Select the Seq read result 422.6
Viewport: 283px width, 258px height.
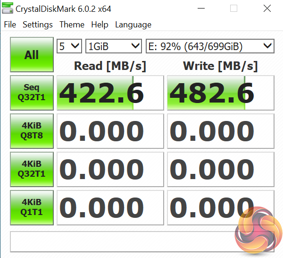pyautogui.click(x=110, y=93)
